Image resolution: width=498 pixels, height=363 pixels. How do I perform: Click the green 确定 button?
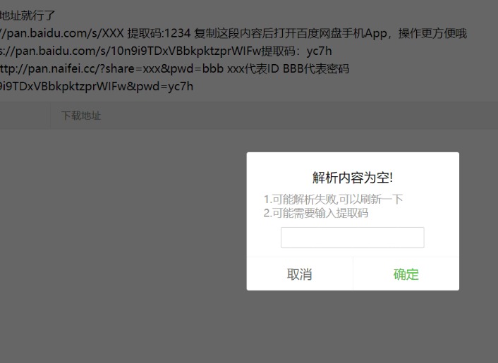click(x=406, y=274)
